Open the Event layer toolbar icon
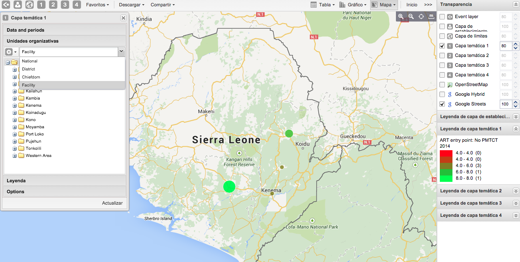This screenshot has height=262, width=520. pyautogui.click(x=6, y=5)
